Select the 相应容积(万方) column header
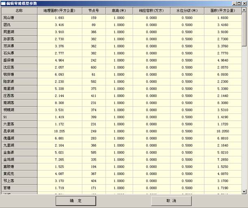The image size is (248, 208). click(x=151, y=11)
